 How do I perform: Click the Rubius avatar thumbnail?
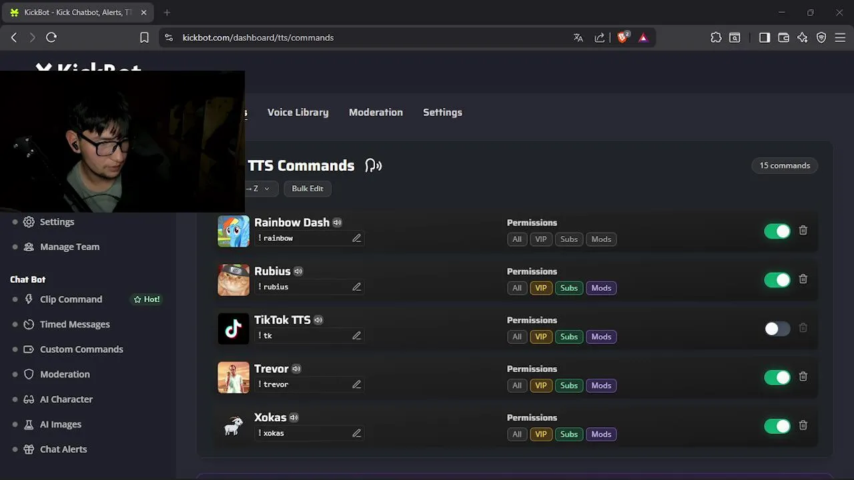[234, 279]
